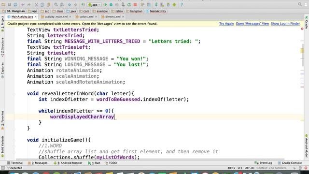Toggle the Gradle side panel

click(x=307, y=22)
